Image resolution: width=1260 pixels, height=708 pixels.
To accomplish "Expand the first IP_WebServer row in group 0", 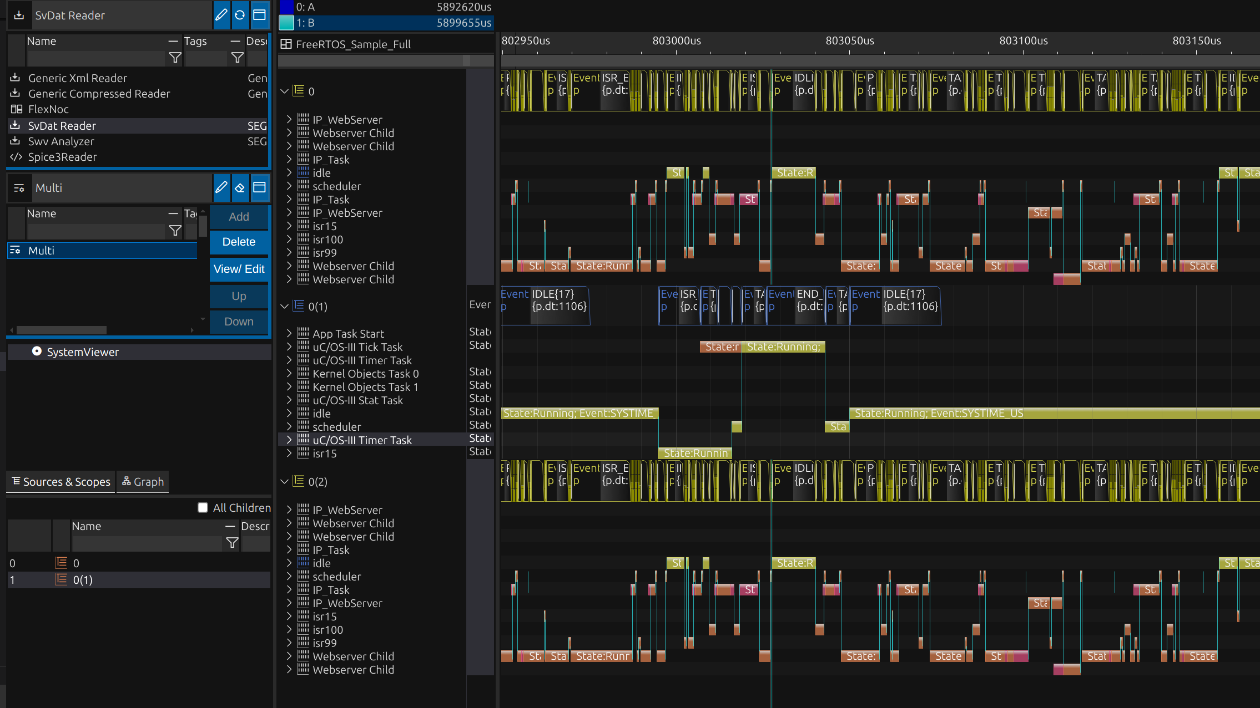I will coord(289,119).
